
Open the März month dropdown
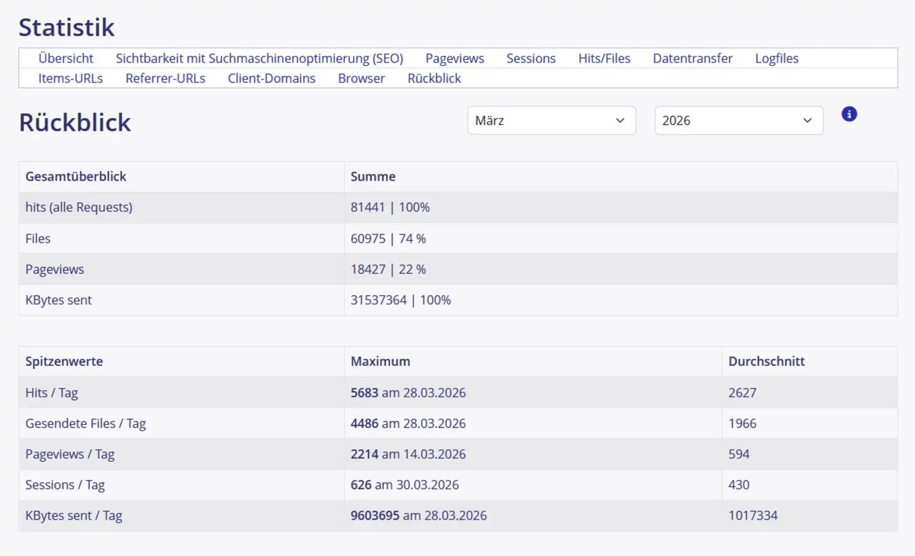pos(551,120)
